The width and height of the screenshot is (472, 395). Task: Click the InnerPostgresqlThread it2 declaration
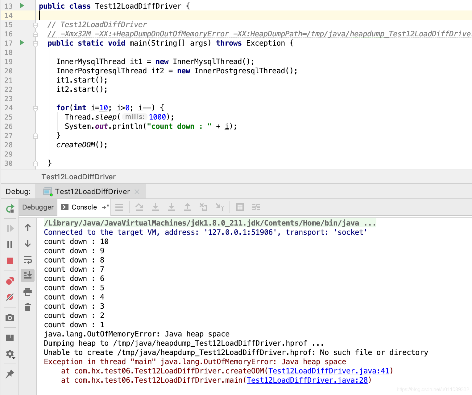(x=177, y=71)
